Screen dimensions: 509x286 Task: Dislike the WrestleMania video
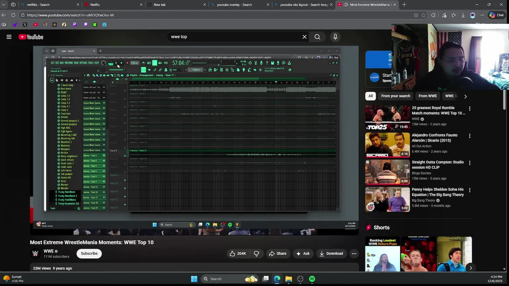tap(256, 253)
